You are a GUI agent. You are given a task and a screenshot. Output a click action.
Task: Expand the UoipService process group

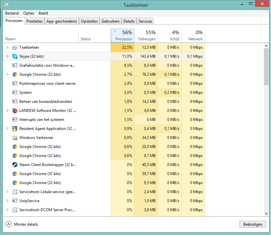tap(7, 201)
